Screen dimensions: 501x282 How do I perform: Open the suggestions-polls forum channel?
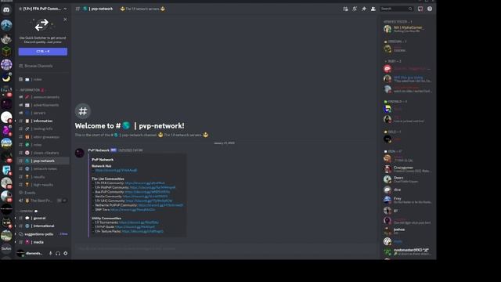pos(43,234)
